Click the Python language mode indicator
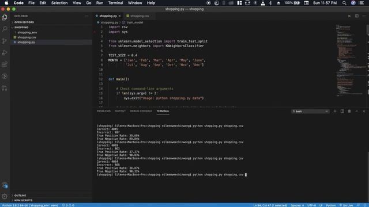Viewport: 369px width, 207px height. point(330,205)
